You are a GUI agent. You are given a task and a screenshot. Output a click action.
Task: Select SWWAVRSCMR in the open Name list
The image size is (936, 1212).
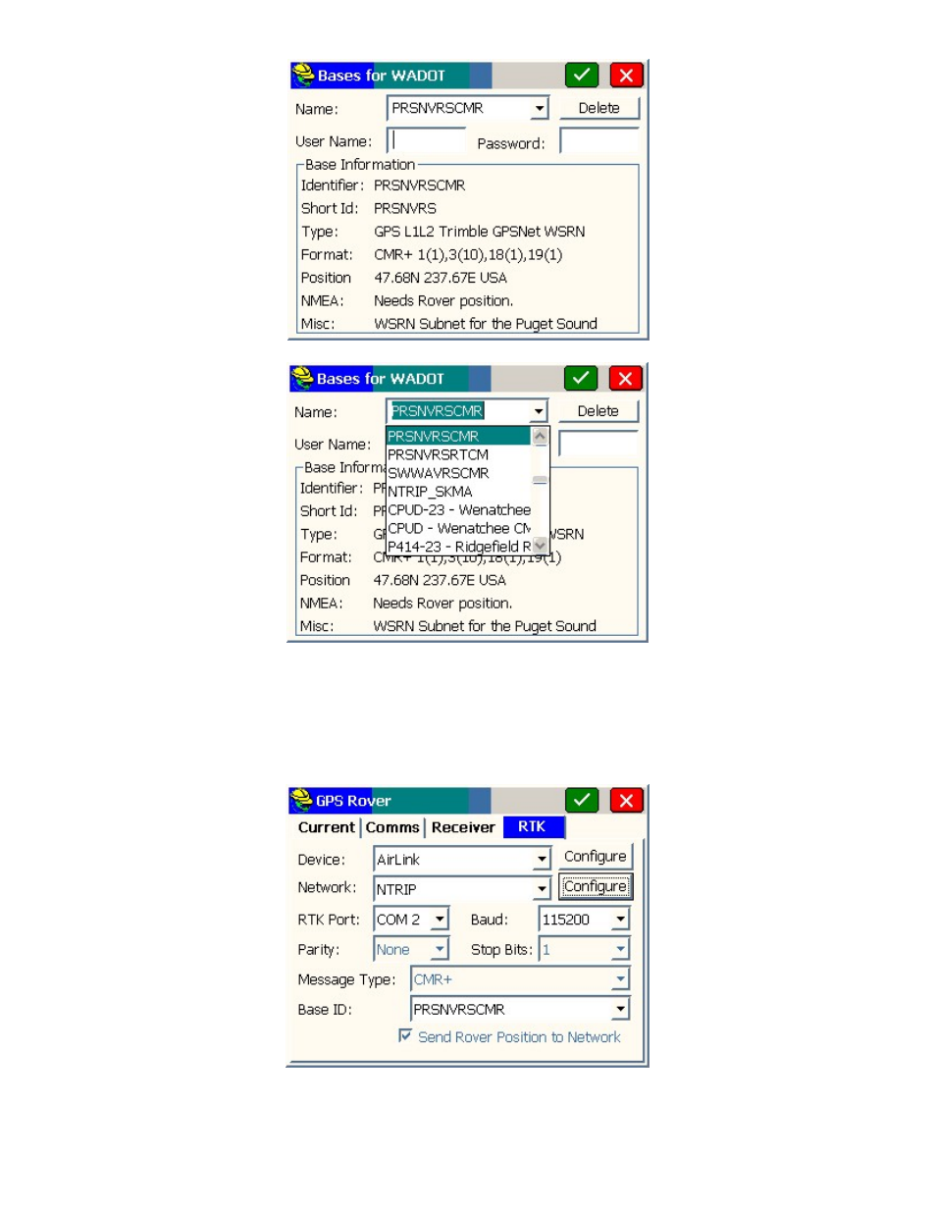coord(458,473)
